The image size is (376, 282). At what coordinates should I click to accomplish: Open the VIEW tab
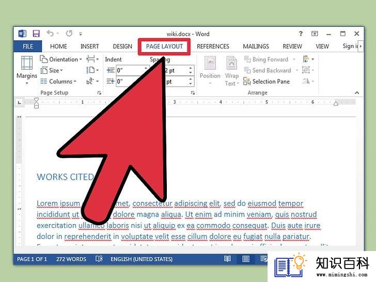coord(322,46)
